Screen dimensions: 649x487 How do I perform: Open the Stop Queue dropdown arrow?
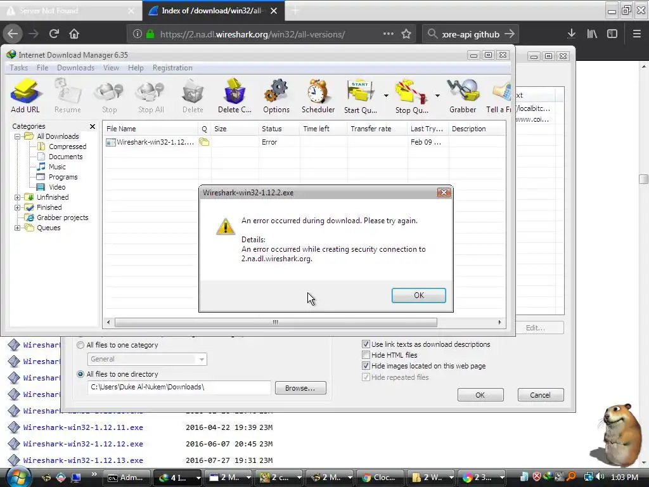point(437,96)
